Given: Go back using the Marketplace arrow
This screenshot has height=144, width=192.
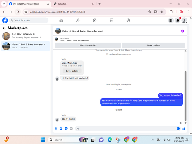Looking at the screenshot, I should click(4, 28).
